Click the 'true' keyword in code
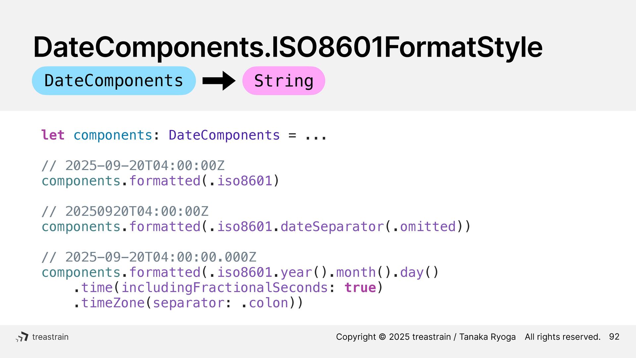Screen dimensions: 636x358 click(x=360, y=287)
